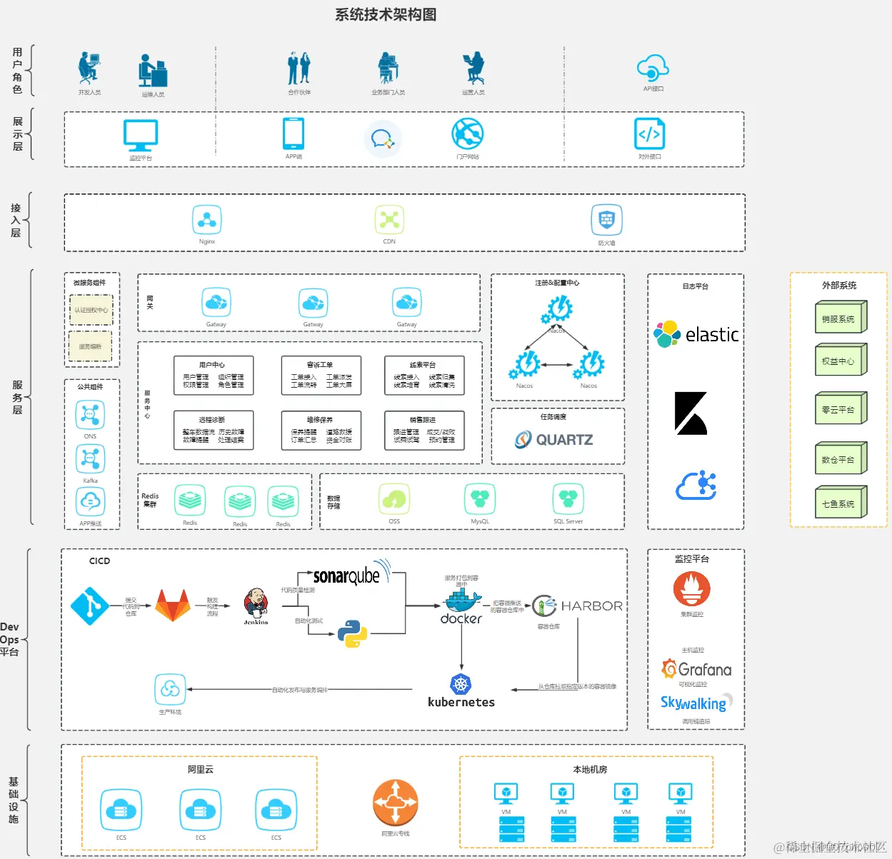The width and height of the screenshot is (892, 859).
Task: Click the 外部系统 panel heading
Action: (x=839, y=285)
